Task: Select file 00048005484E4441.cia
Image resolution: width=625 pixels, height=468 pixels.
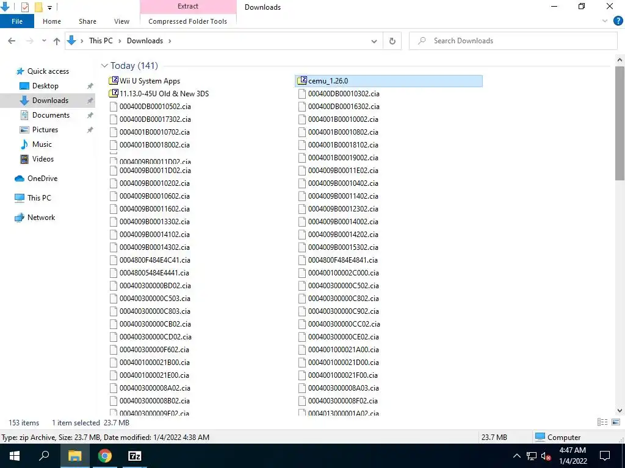Action: click(154, 272)
